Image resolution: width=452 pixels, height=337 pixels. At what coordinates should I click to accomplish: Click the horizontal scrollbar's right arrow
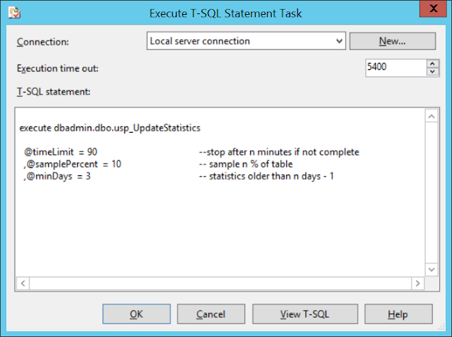pyautogui.click(x=417, y=283)
